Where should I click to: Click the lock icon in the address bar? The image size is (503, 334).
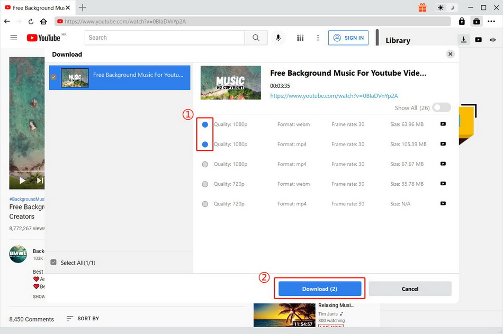pyautogui.click(x=461, y=21)
